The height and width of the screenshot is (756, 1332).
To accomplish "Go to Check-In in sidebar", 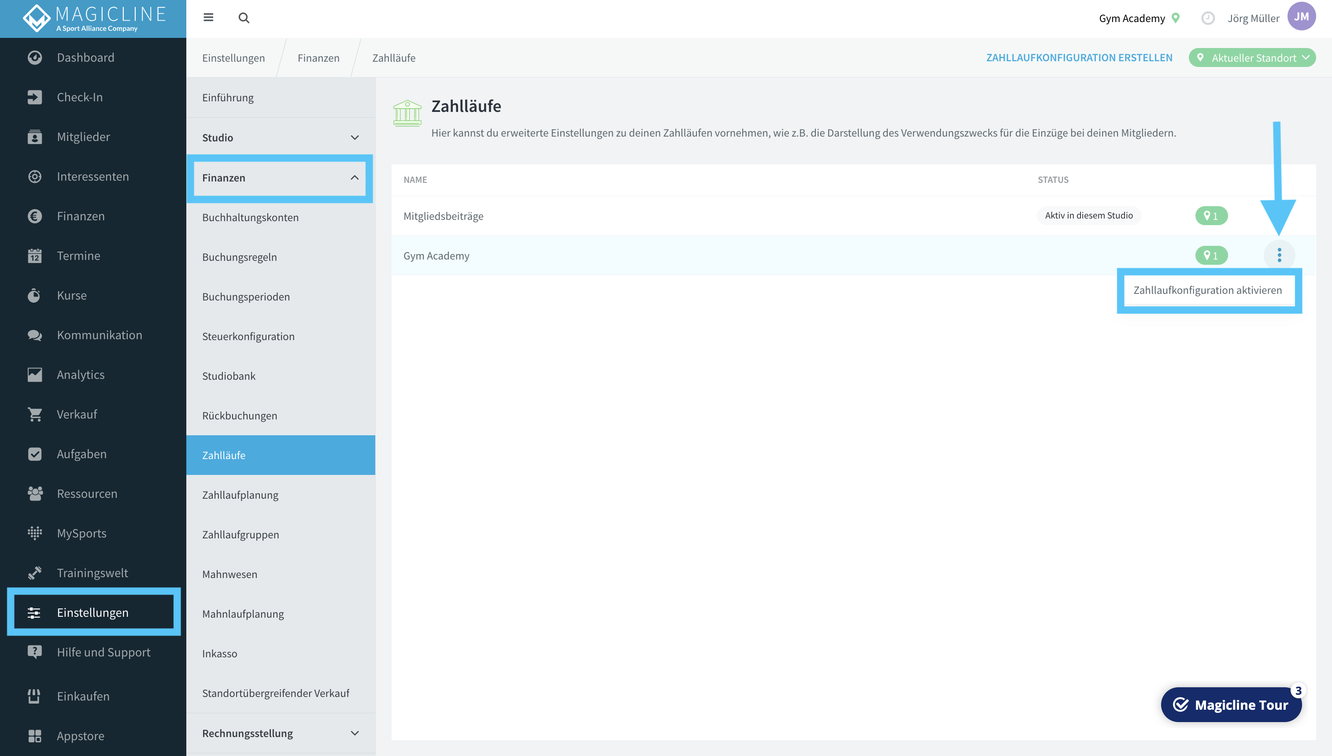I will (93, 97).
